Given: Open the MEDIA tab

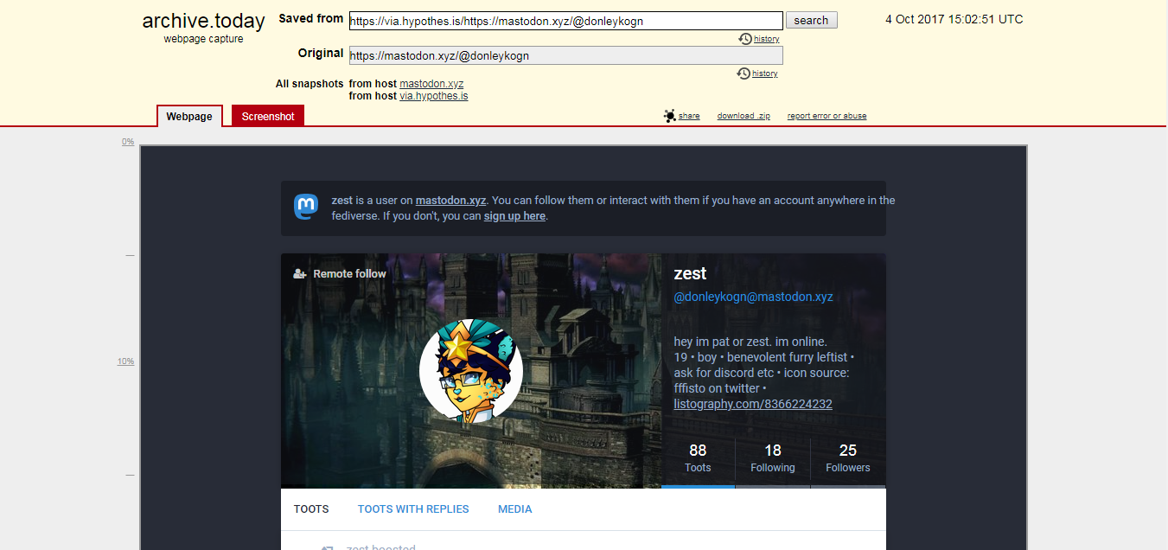Looking at the screenshot, I should 515,509.
